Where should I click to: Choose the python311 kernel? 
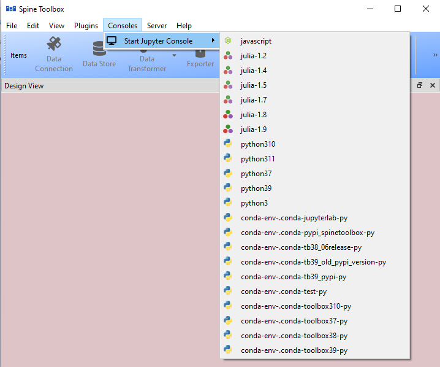point(314,159)
